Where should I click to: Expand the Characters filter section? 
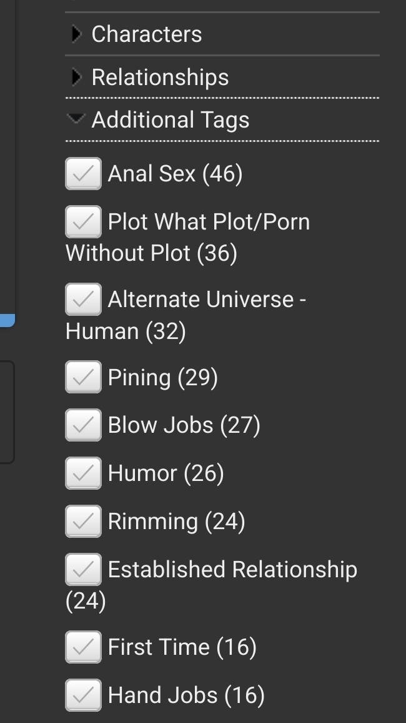pos(147,34)
